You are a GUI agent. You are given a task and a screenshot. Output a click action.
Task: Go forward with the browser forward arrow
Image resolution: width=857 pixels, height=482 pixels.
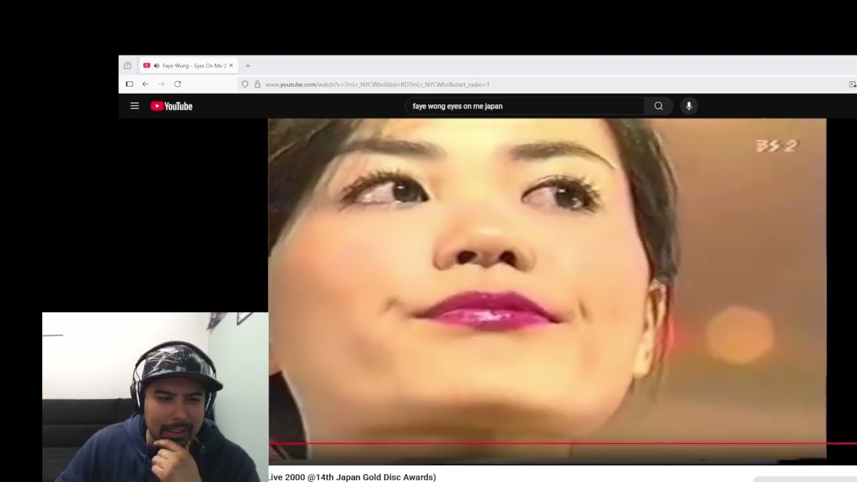tap(161, 84)
